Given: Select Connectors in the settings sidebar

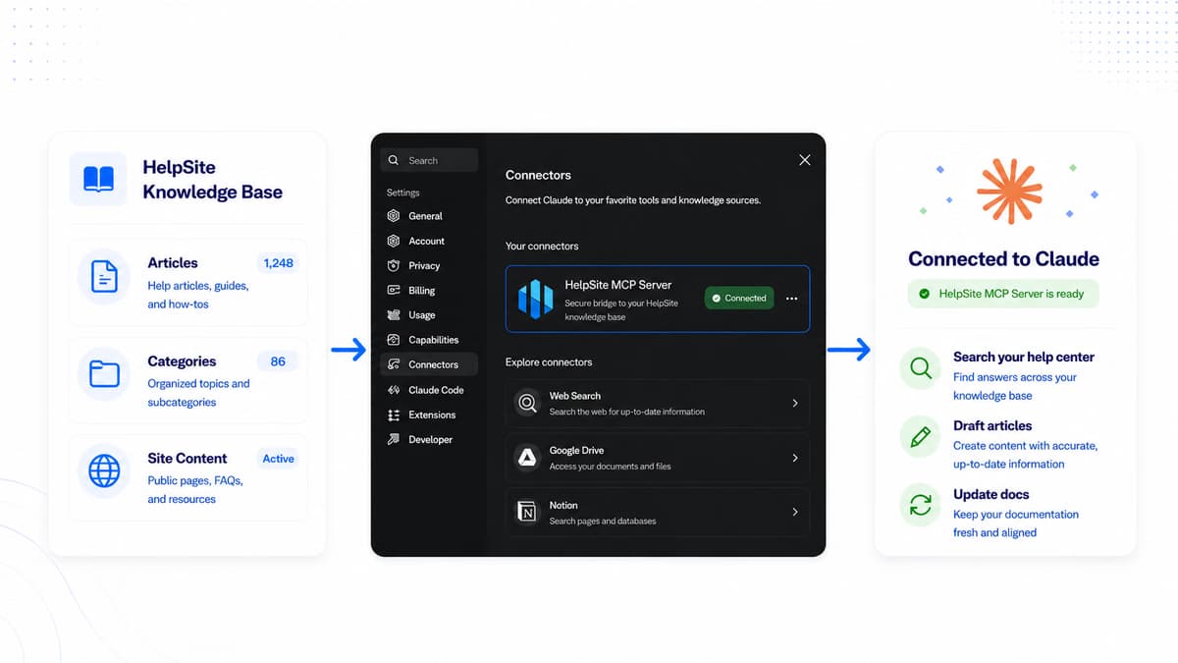Looking at the screenshot, I should coord(429,364).
